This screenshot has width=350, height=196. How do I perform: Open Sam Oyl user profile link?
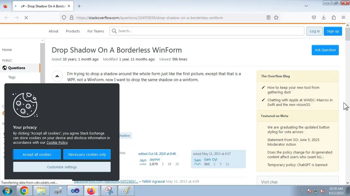[211, 160]
